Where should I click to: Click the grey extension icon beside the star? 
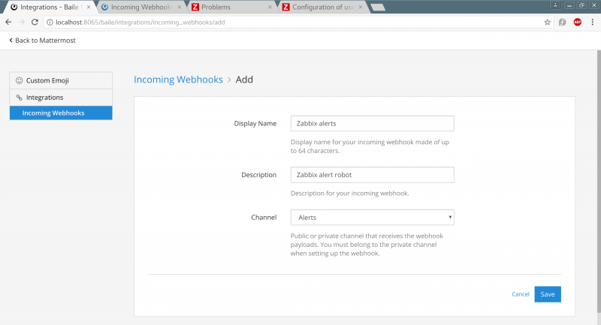(563, 23)
